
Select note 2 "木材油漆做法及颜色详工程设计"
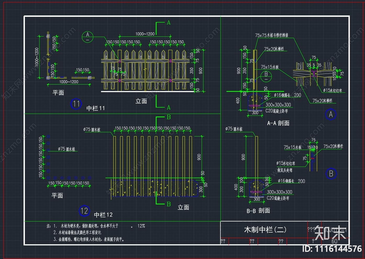click(x=80, y=232)
